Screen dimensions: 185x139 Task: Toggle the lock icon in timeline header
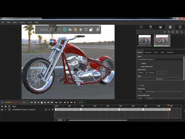[5, 107]
